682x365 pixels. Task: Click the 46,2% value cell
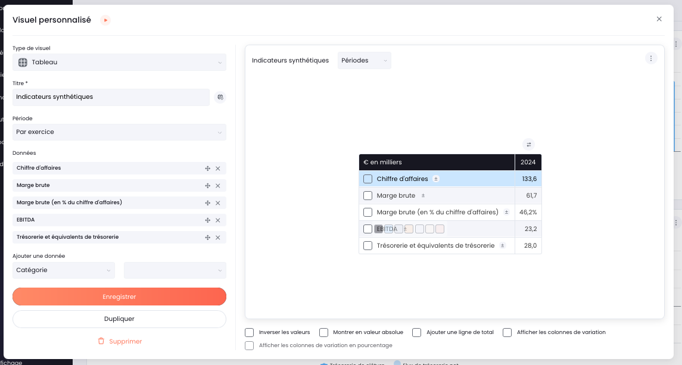[528, 213]
